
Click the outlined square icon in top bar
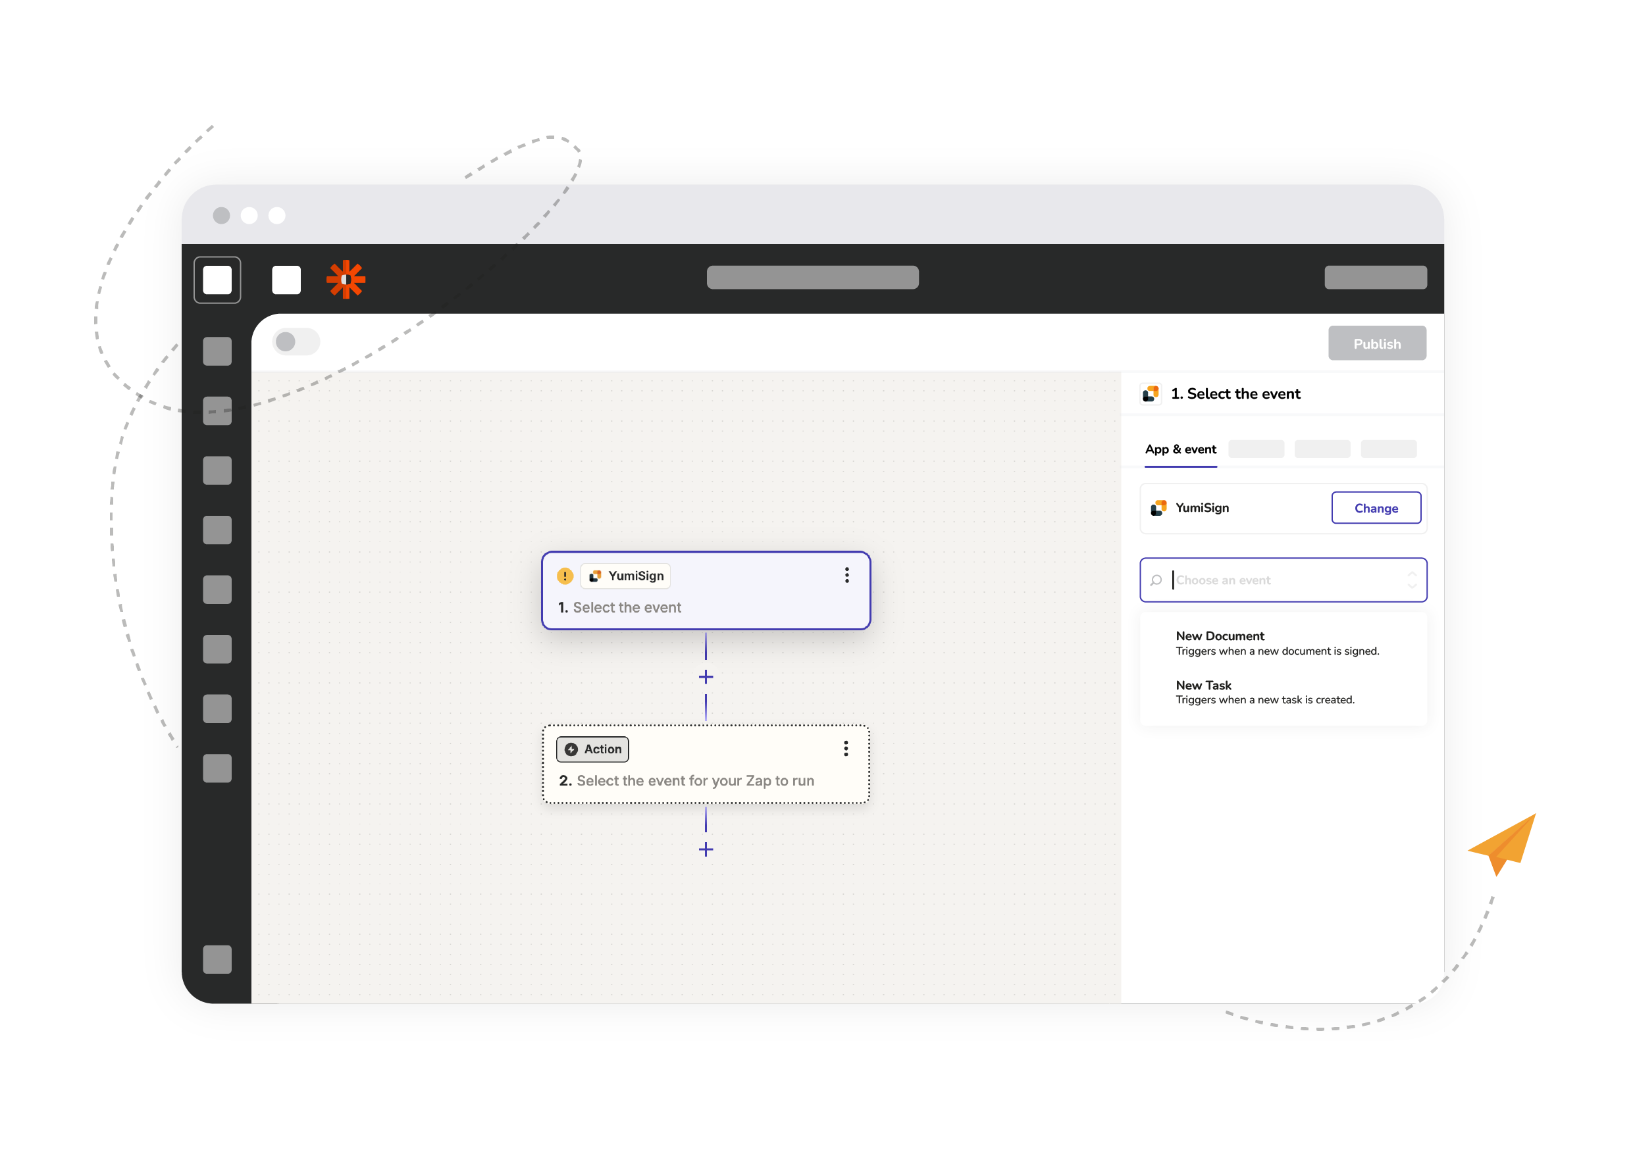click(x=218, y=280)
